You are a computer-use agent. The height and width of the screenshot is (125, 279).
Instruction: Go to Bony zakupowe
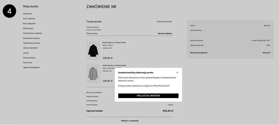pos(29,23)
